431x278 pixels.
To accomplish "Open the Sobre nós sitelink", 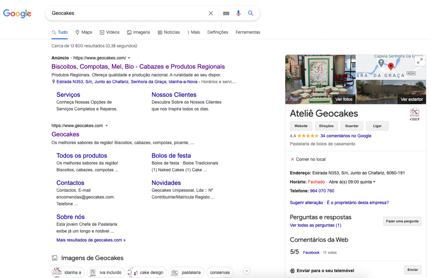I will click(x=70, y=217).
